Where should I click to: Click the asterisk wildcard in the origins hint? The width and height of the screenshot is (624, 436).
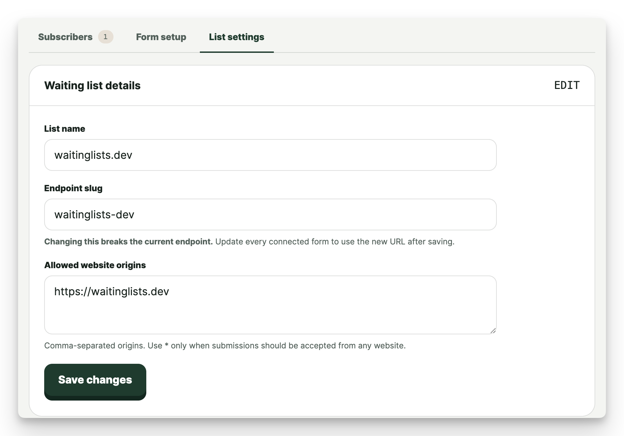tap(166, 345)
